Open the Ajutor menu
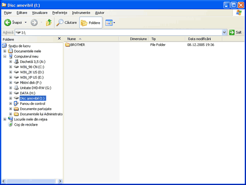The height and width of the screenshot is (185, 246). (x=99, y=13)
